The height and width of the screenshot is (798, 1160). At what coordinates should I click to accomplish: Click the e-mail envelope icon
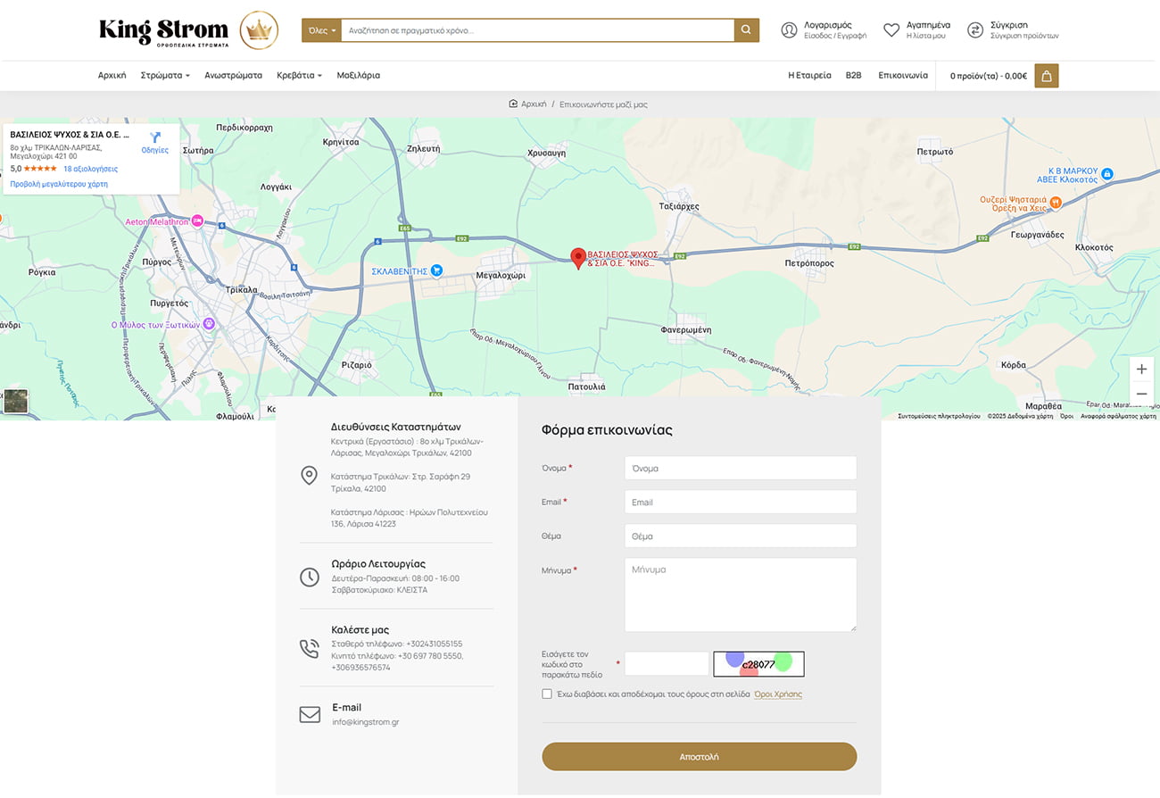pyautogui.click(x=309, y=715)
